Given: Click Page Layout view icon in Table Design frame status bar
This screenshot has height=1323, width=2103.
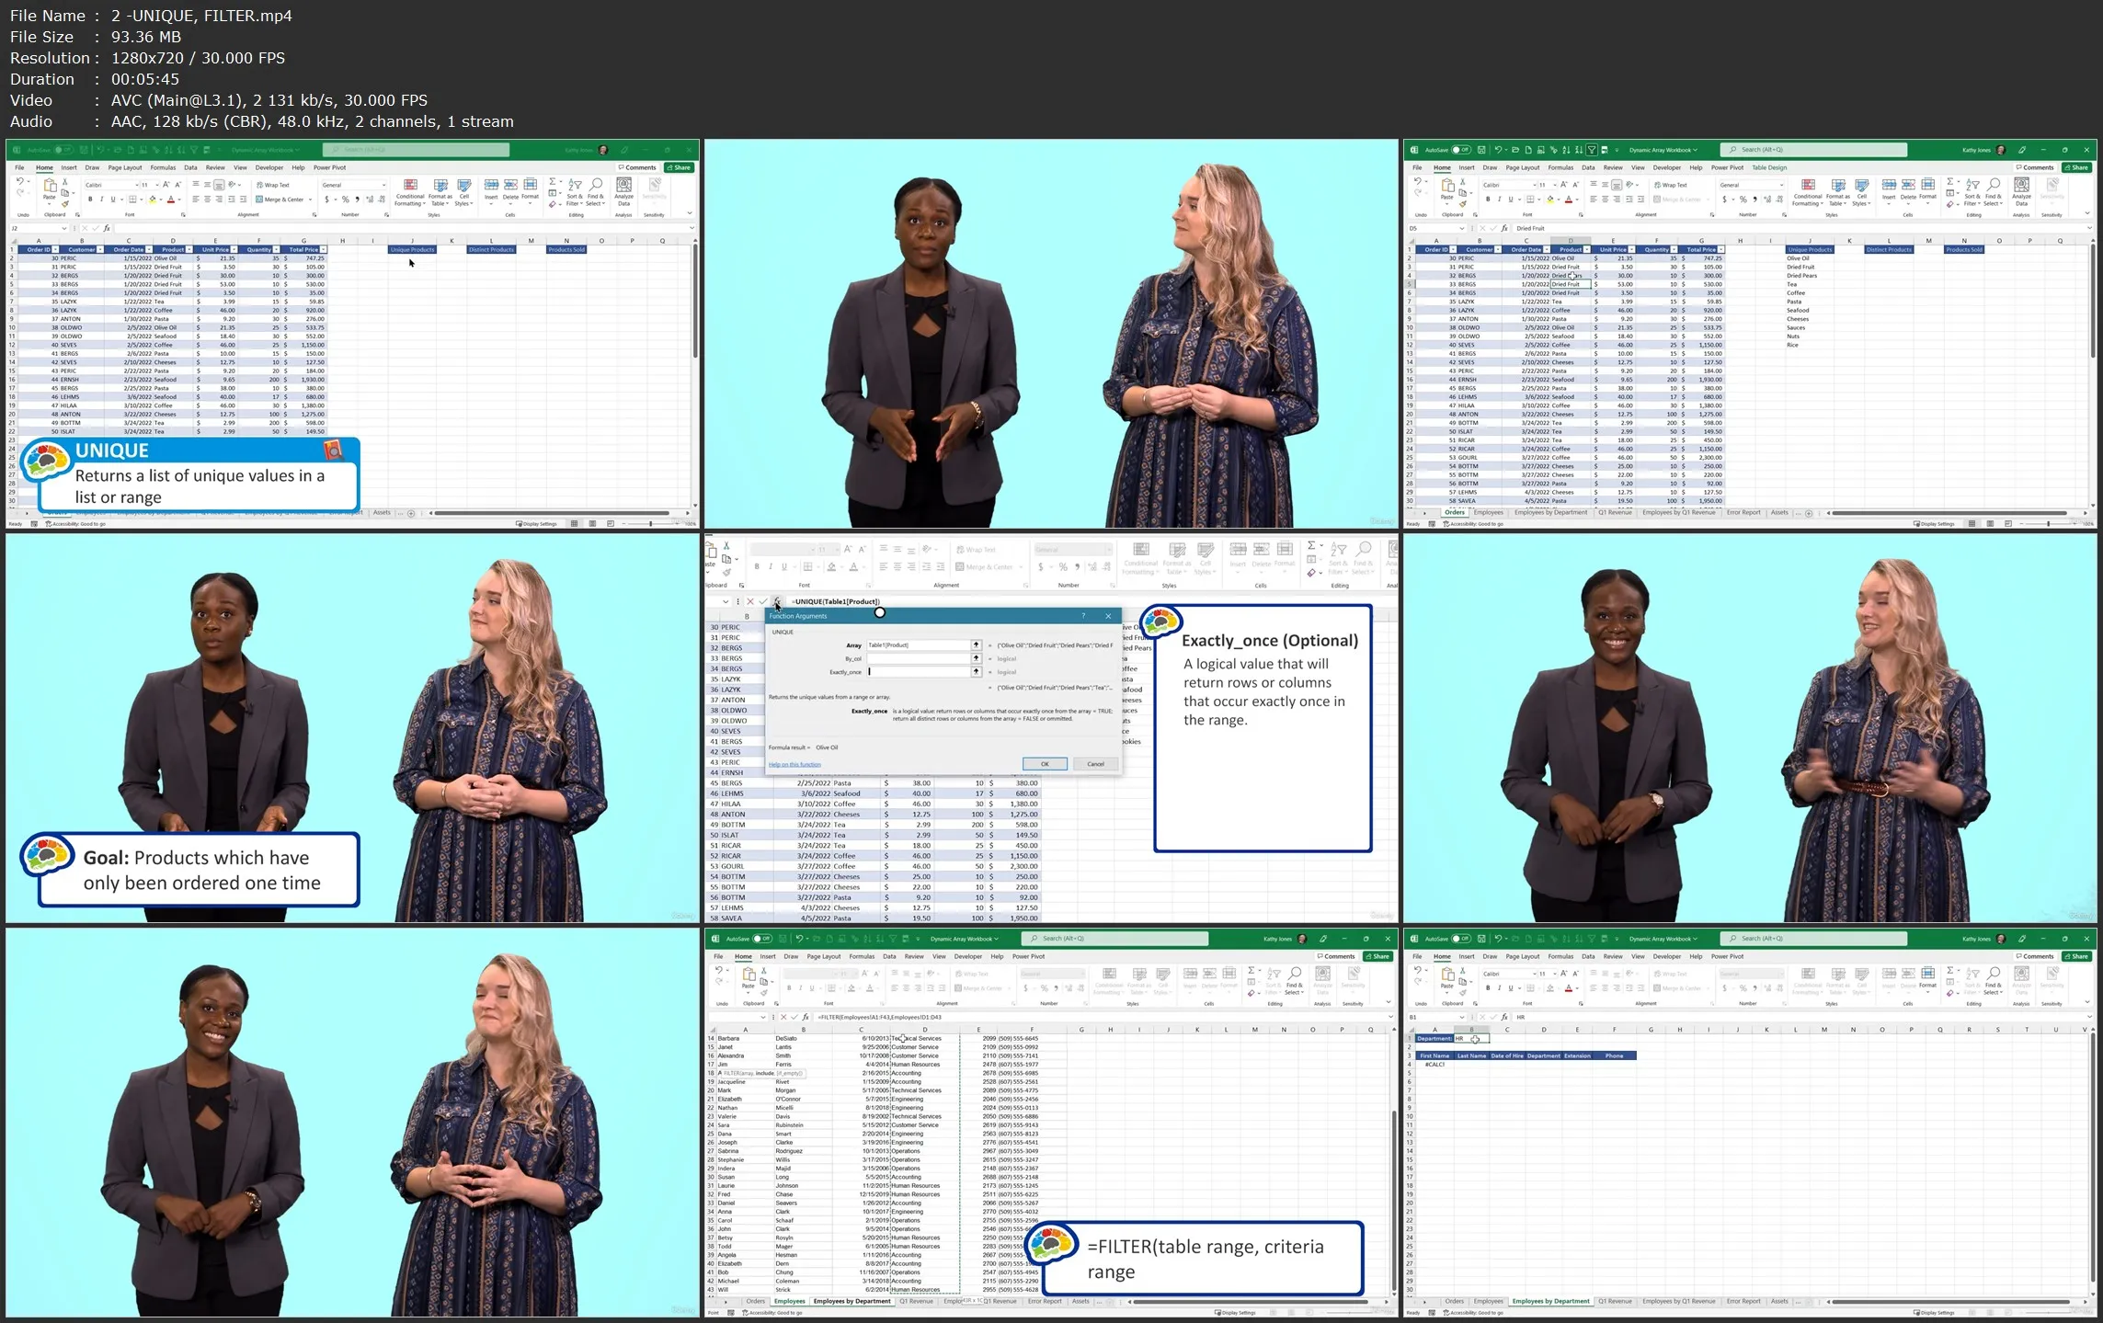Looking at the screenshot, I should (1990, 524).
